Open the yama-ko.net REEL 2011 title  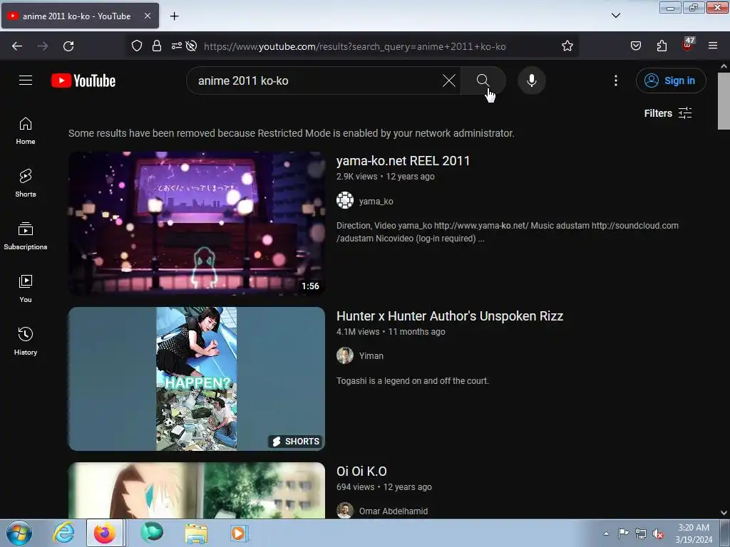click(403, 161)
